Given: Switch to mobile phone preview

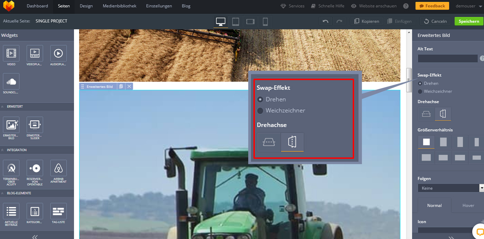Looking at the screenshot, I should 265,21.
